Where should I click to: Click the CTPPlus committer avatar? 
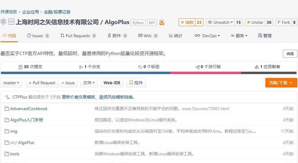pos(8,97)
